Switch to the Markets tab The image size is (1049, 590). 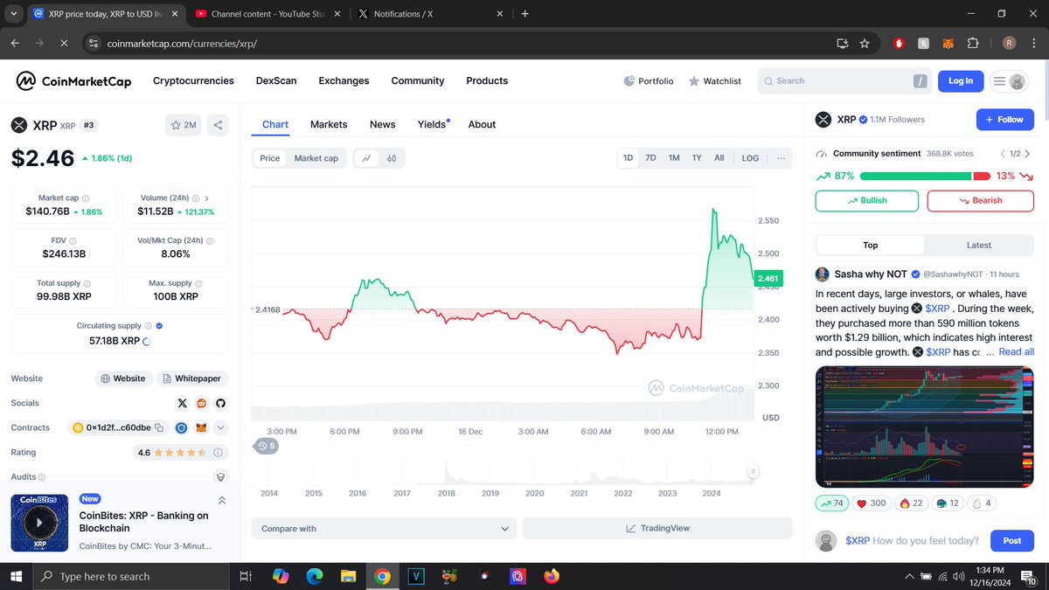(x=329, y=124)
